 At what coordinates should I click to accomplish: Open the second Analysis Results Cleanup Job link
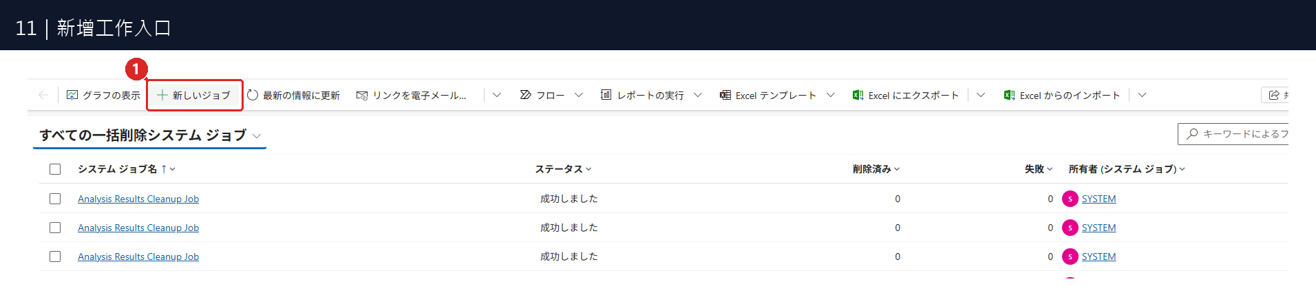(x=138, y=228)
